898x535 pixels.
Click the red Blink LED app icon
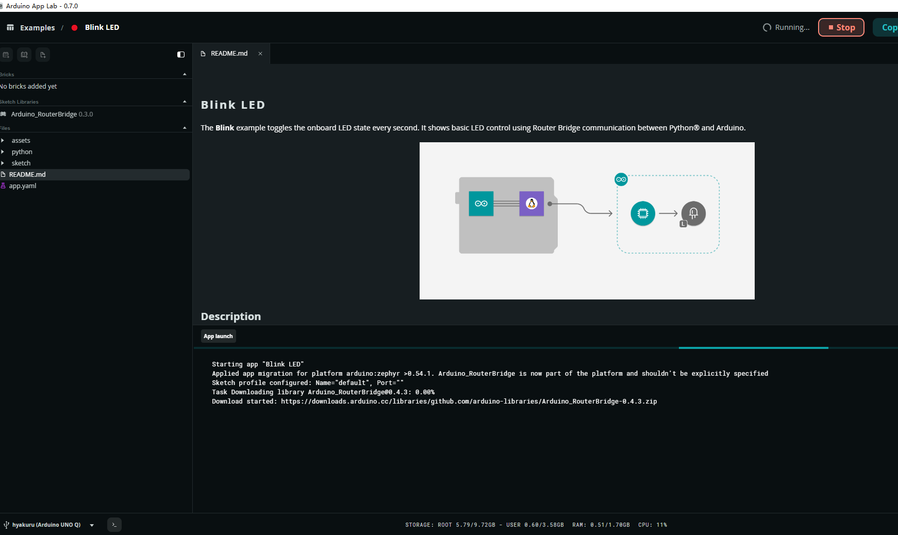tap(74, 27)
